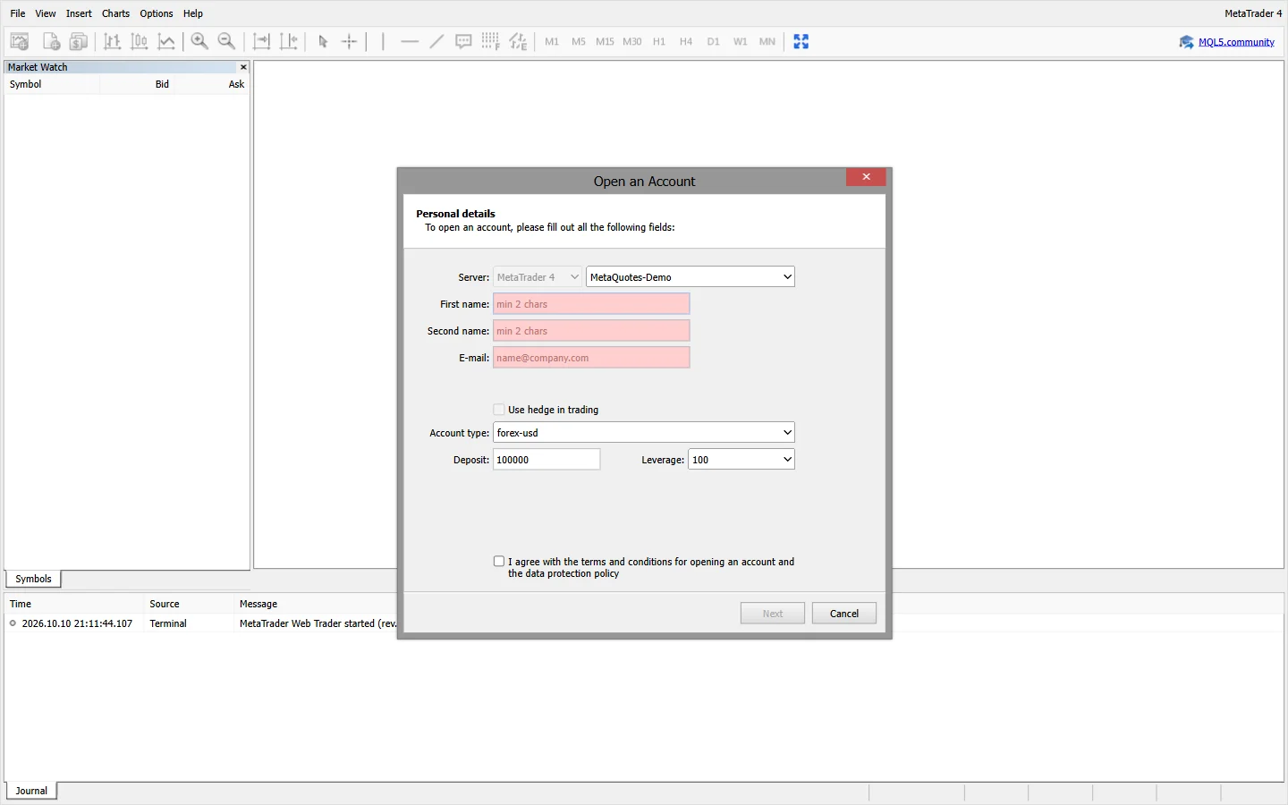Toggle auto scroll chart icon
The height and width of the screenshot is (805, 1288).
point(261,41)
